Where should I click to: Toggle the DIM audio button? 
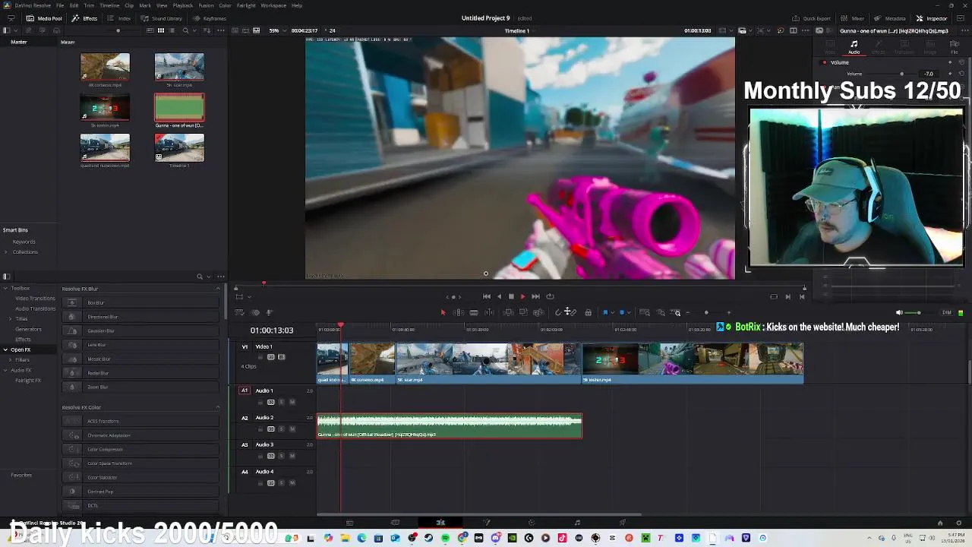947,312
